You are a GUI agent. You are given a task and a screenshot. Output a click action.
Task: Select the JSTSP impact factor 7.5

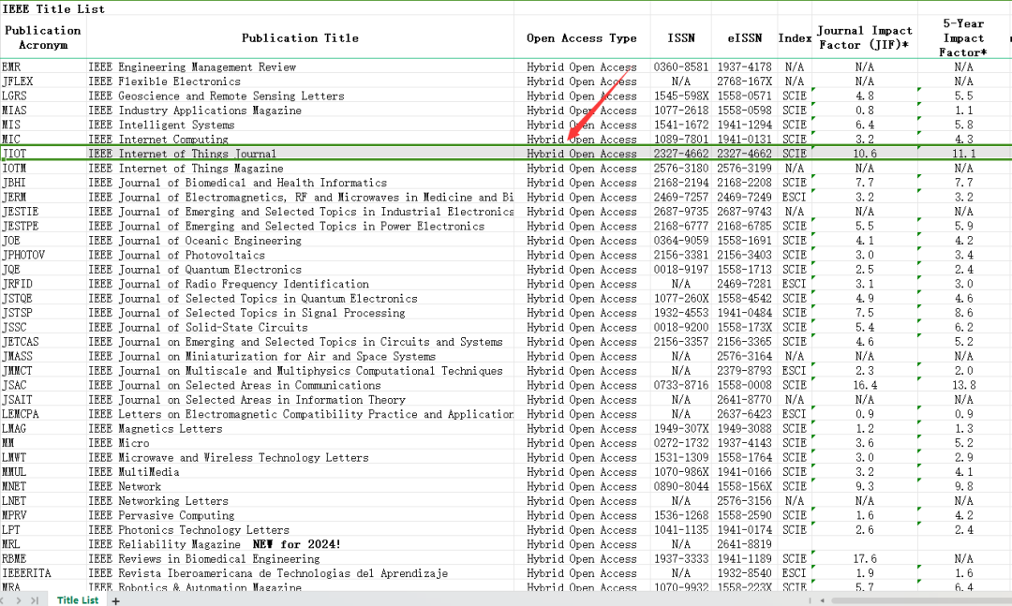(865, 312)
